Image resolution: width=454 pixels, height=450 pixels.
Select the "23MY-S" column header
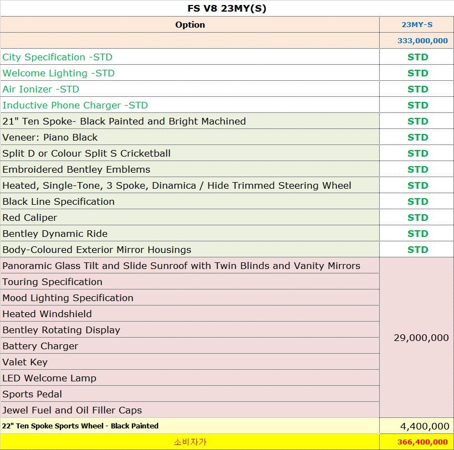pyautogui.click(x=417, y=24)
